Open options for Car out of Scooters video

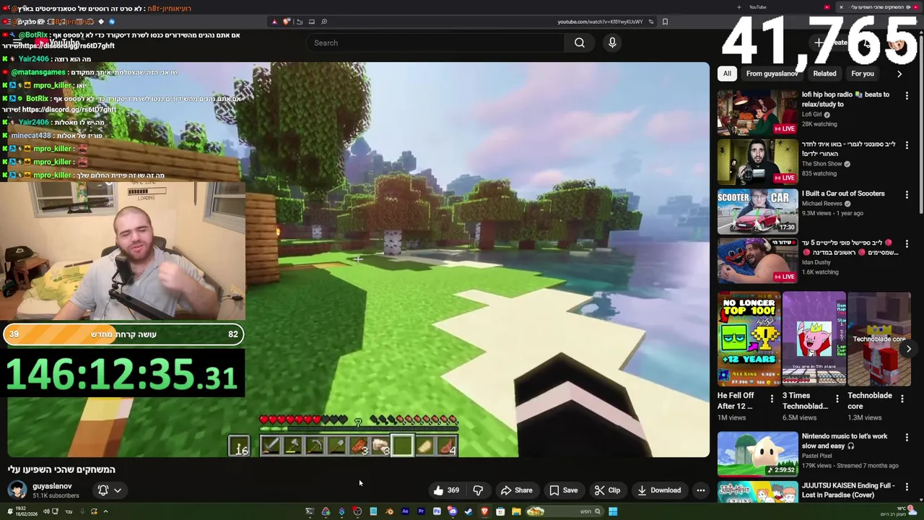click(907, 194)
